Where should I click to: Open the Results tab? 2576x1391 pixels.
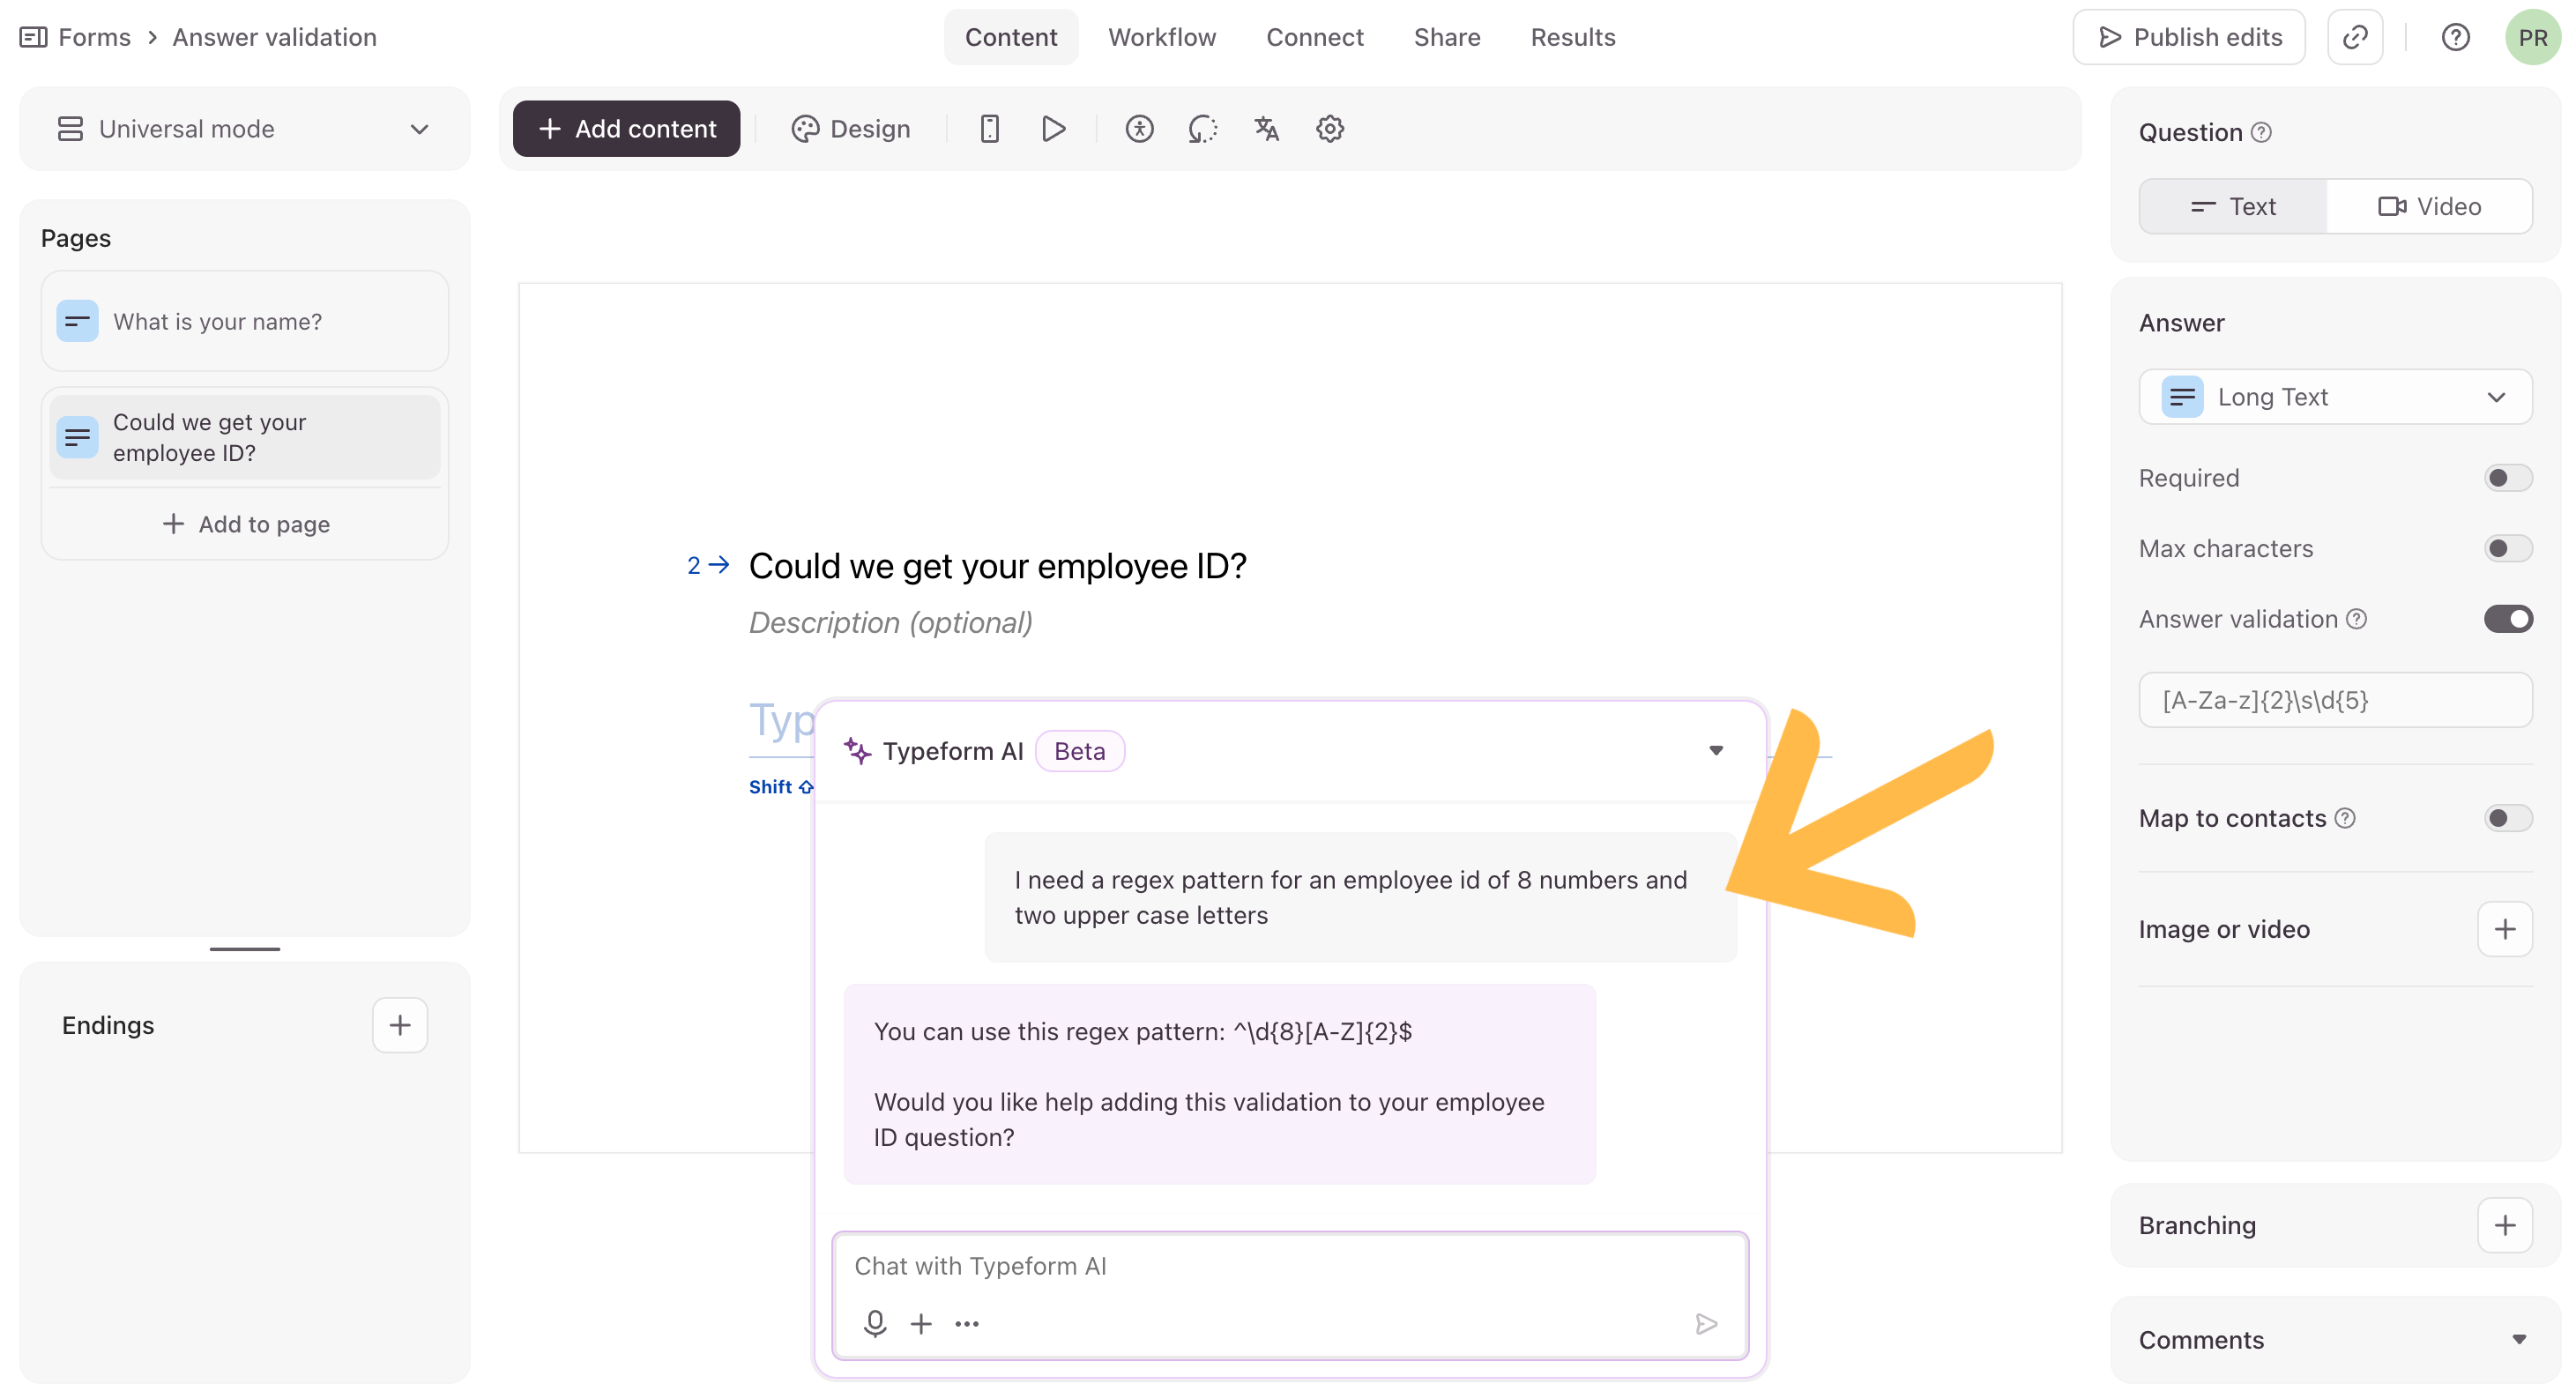(x=1572, y=38)
